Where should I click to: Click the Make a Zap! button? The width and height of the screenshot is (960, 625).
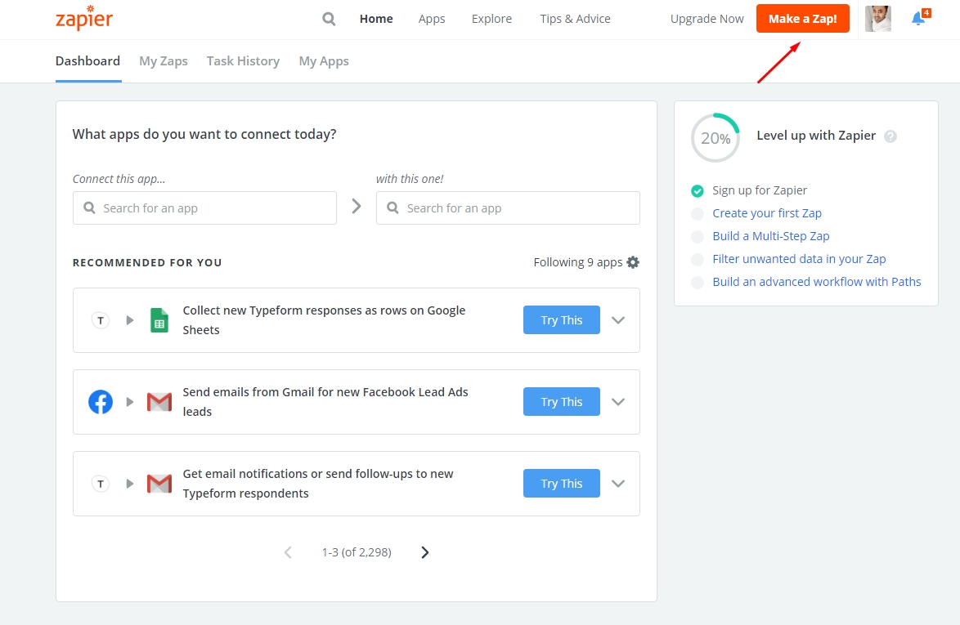click(x=802, y=19)
